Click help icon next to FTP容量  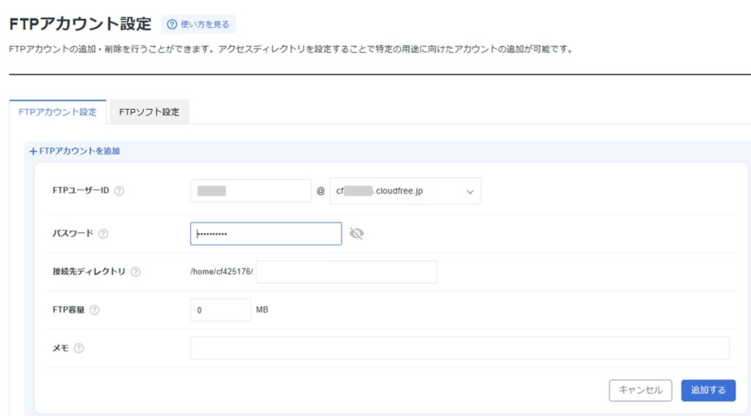pyautogui.click(x=95, y=311)
